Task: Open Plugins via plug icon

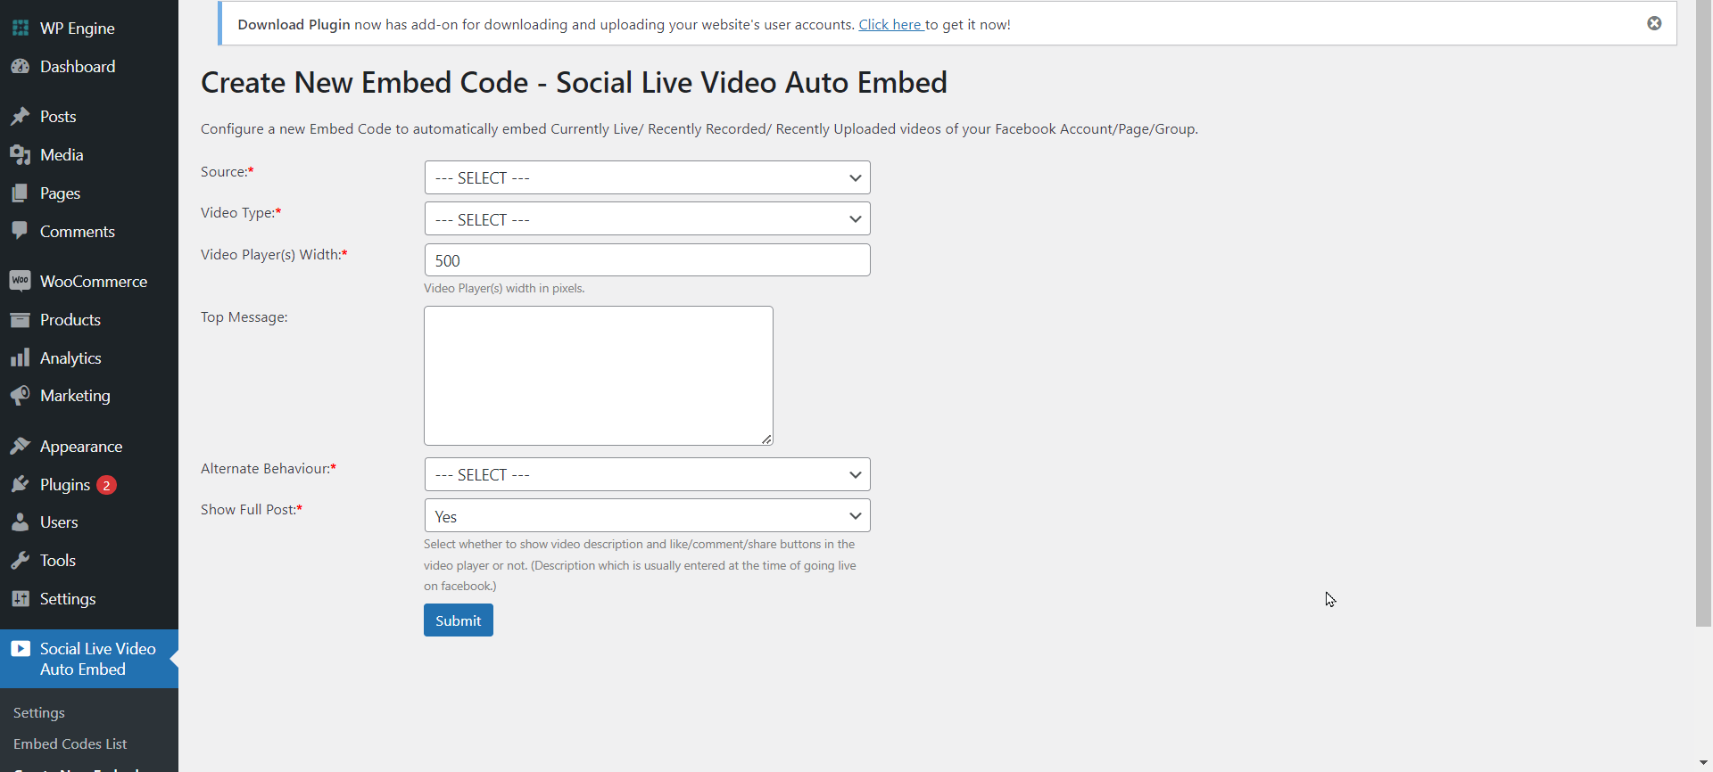Action: coord(20,485)
